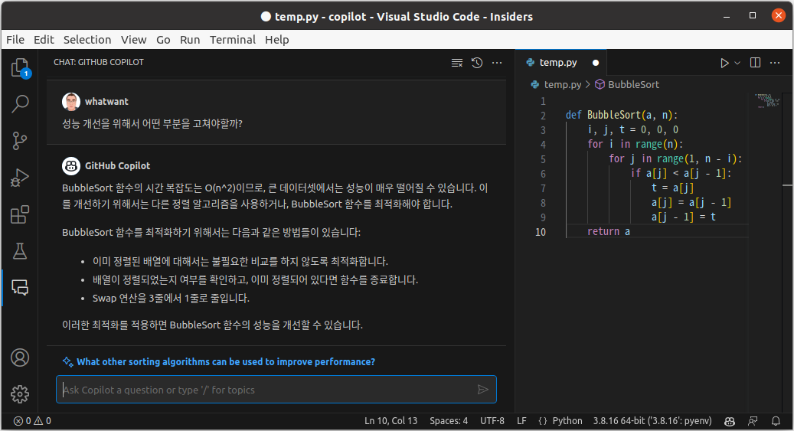Image resolution: width=794 pixels, height=431 pixels.
Task: Open the Selection menu
Action: (87, 40)
